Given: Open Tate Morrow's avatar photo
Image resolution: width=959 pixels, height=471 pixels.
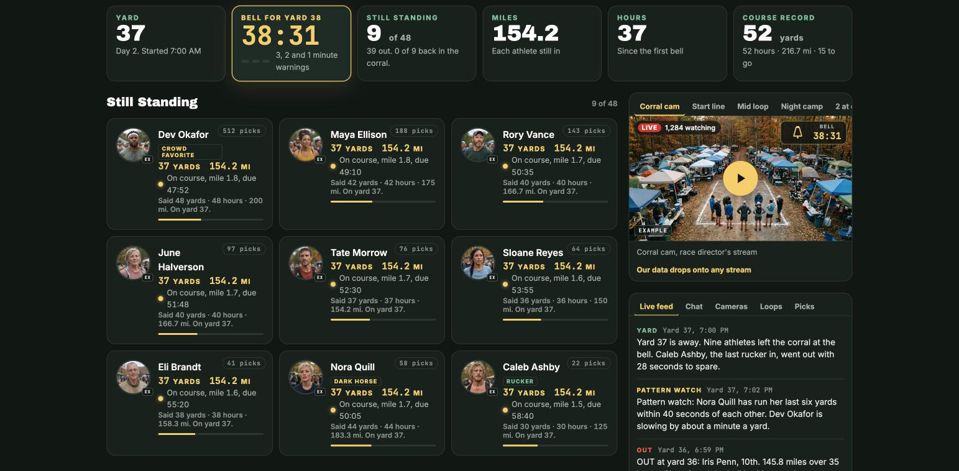Looking at the screenshot, I should 306,263.
